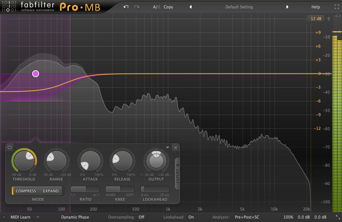Toggle the global Lookahead On setting
Image resolution: width=342 pixels, height=222 pixels.
click(191, 217)
